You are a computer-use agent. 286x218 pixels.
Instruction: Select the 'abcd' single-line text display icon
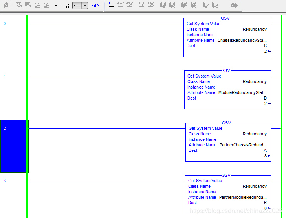point(59,5)
